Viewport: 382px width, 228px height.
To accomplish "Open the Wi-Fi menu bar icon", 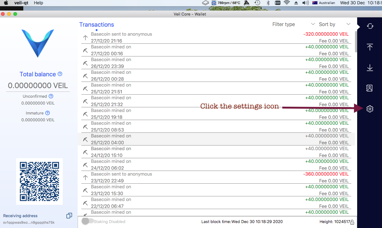I will 287,3.
